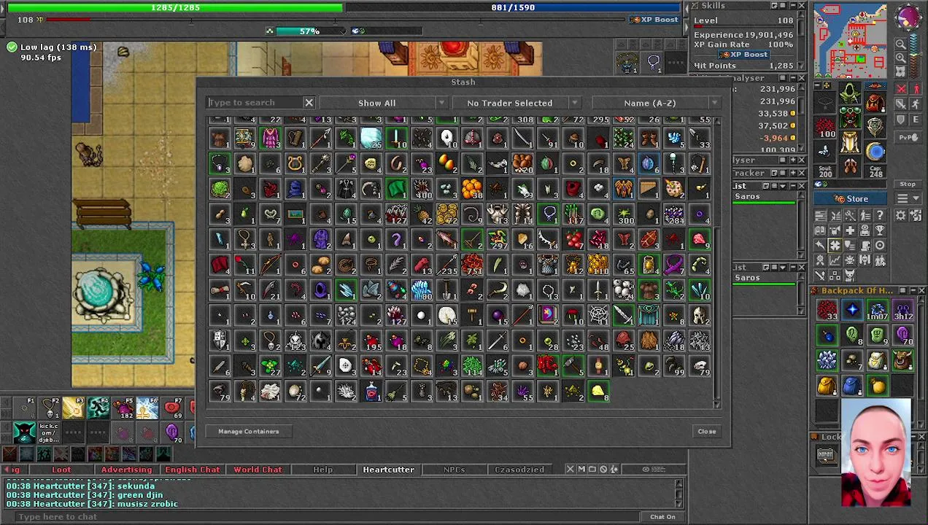This screenshot has width=928, height=525.
Task: Click the minimap compass rose
Action: (x=909, y=16)
